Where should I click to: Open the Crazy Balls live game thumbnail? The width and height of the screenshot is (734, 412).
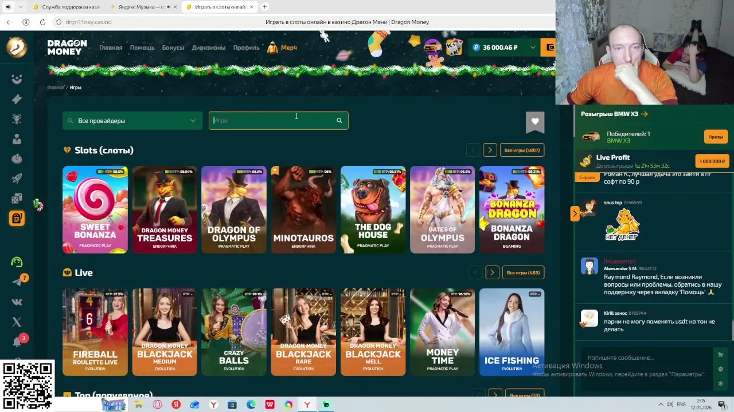tap(234, 332)
